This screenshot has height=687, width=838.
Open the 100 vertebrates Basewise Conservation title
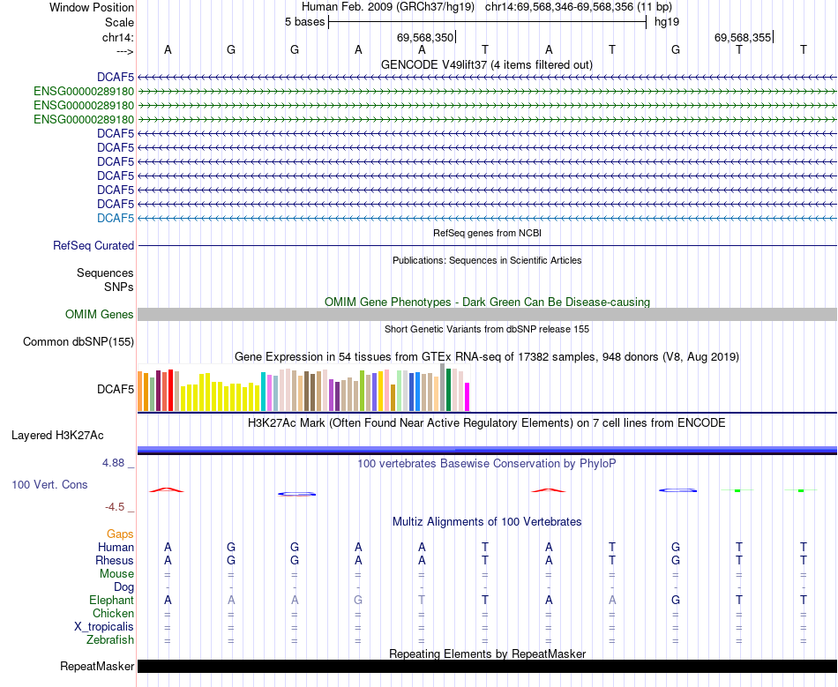tap(486, 462)
